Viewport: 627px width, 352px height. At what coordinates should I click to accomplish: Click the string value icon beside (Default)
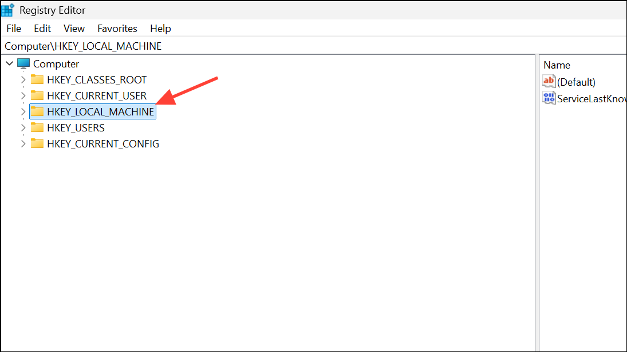(548, 81)
